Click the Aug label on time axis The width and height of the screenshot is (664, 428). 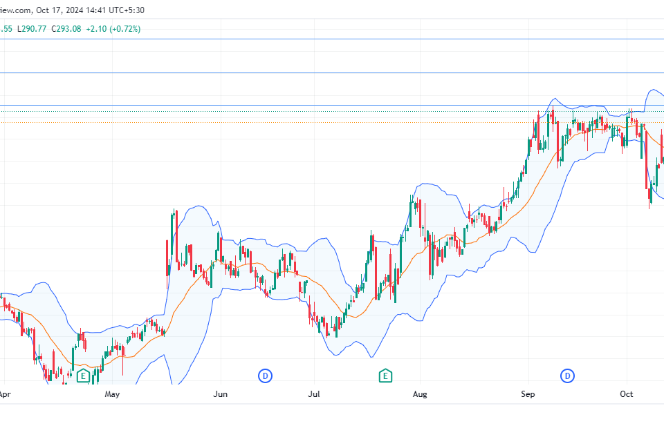pyautogui.click(x=420, y=394)
